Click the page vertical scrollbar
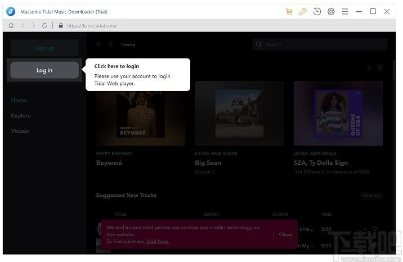Viewport: 403px width, 262px height. click(394, 71)
